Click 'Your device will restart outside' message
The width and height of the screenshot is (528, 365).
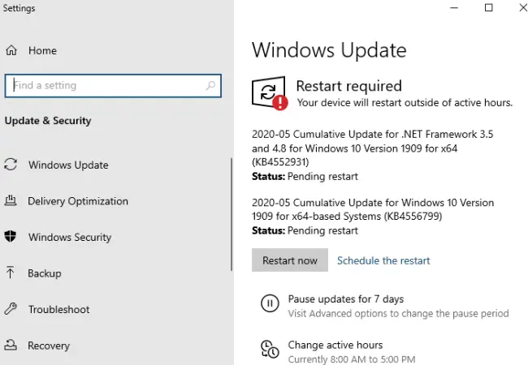tap(405, 102)
